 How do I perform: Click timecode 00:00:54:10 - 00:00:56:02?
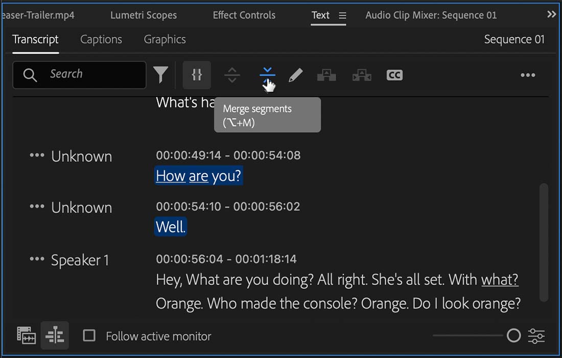pos(228,206)
